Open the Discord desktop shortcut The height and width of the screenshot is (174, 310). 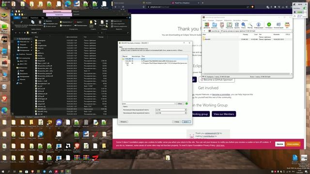[x=59, y=123]
